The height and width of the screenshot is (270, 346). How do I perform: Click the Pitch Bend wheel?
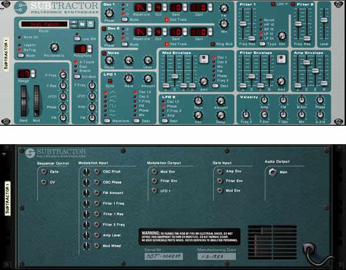tap(24, 101)
